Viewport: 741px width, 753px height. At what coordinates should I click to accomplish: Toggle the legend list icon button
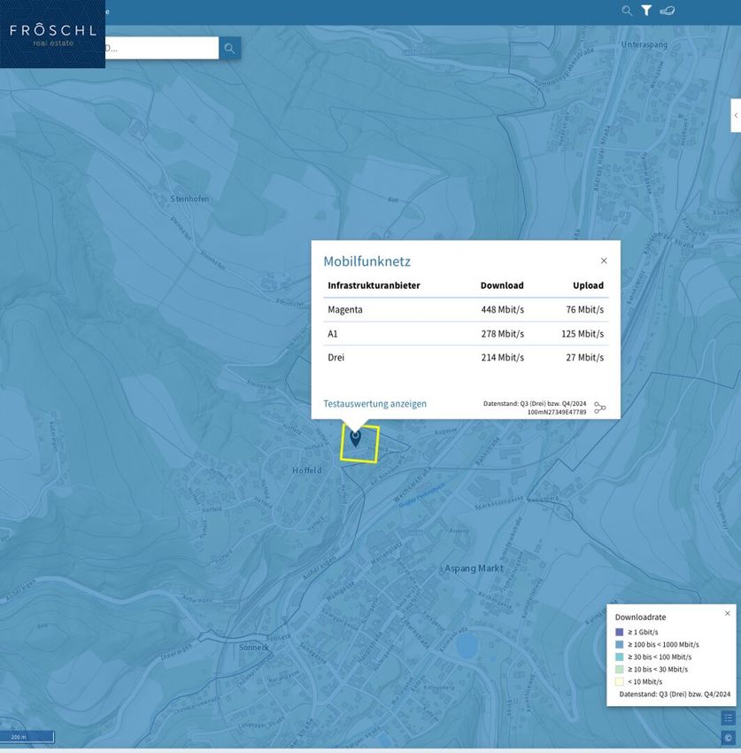coord(728,718)
